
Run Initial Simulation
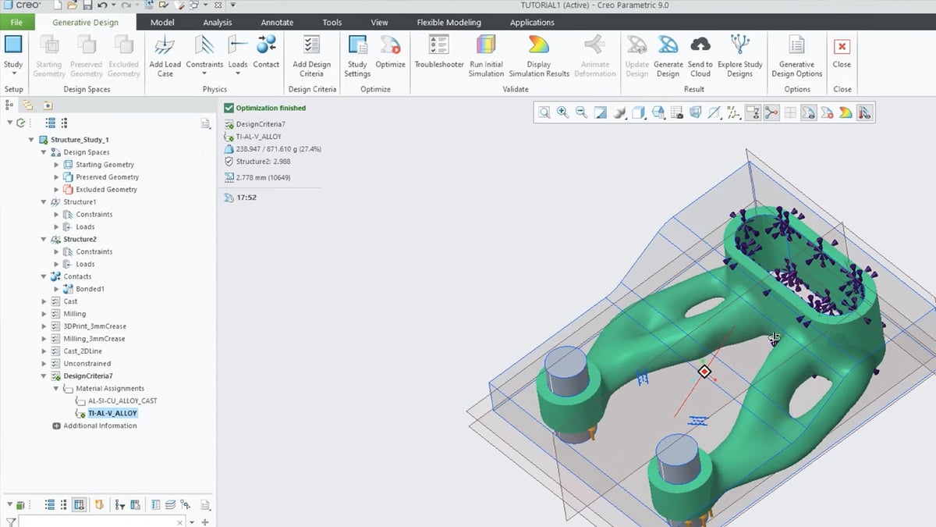pos(486,56)
